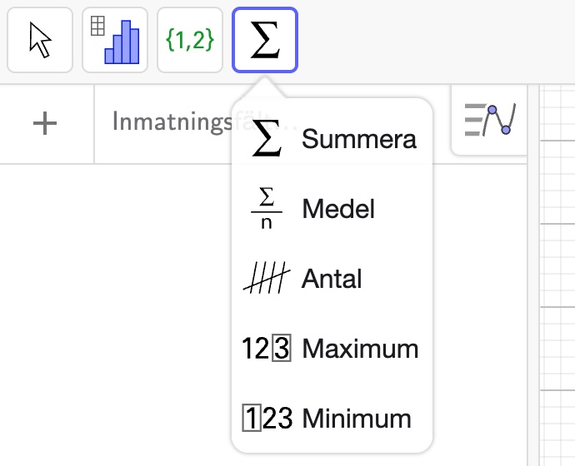Click the Sigma sum tool in toolbar
This screenshot has height=466, width=575.
265,40
